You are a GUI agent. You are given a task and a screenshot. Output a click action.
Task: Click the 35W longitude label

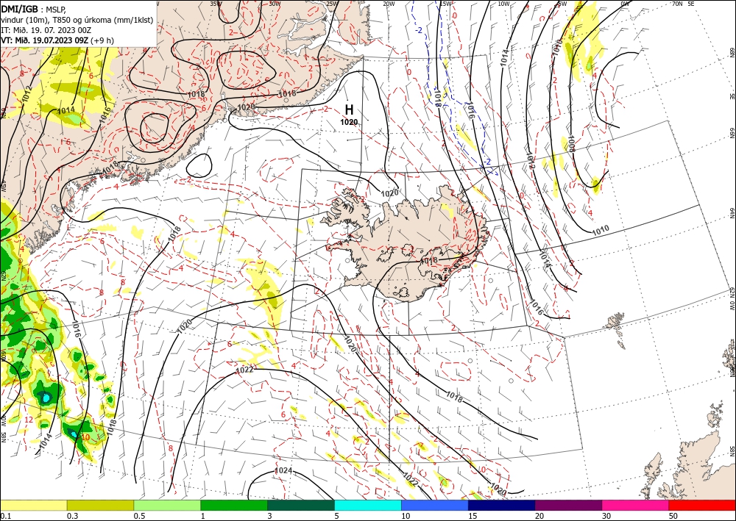[x=216, y=4]
